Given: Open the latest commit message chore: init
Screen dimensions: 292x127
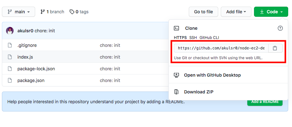Looking at the screenshot, I should (45, 31).
